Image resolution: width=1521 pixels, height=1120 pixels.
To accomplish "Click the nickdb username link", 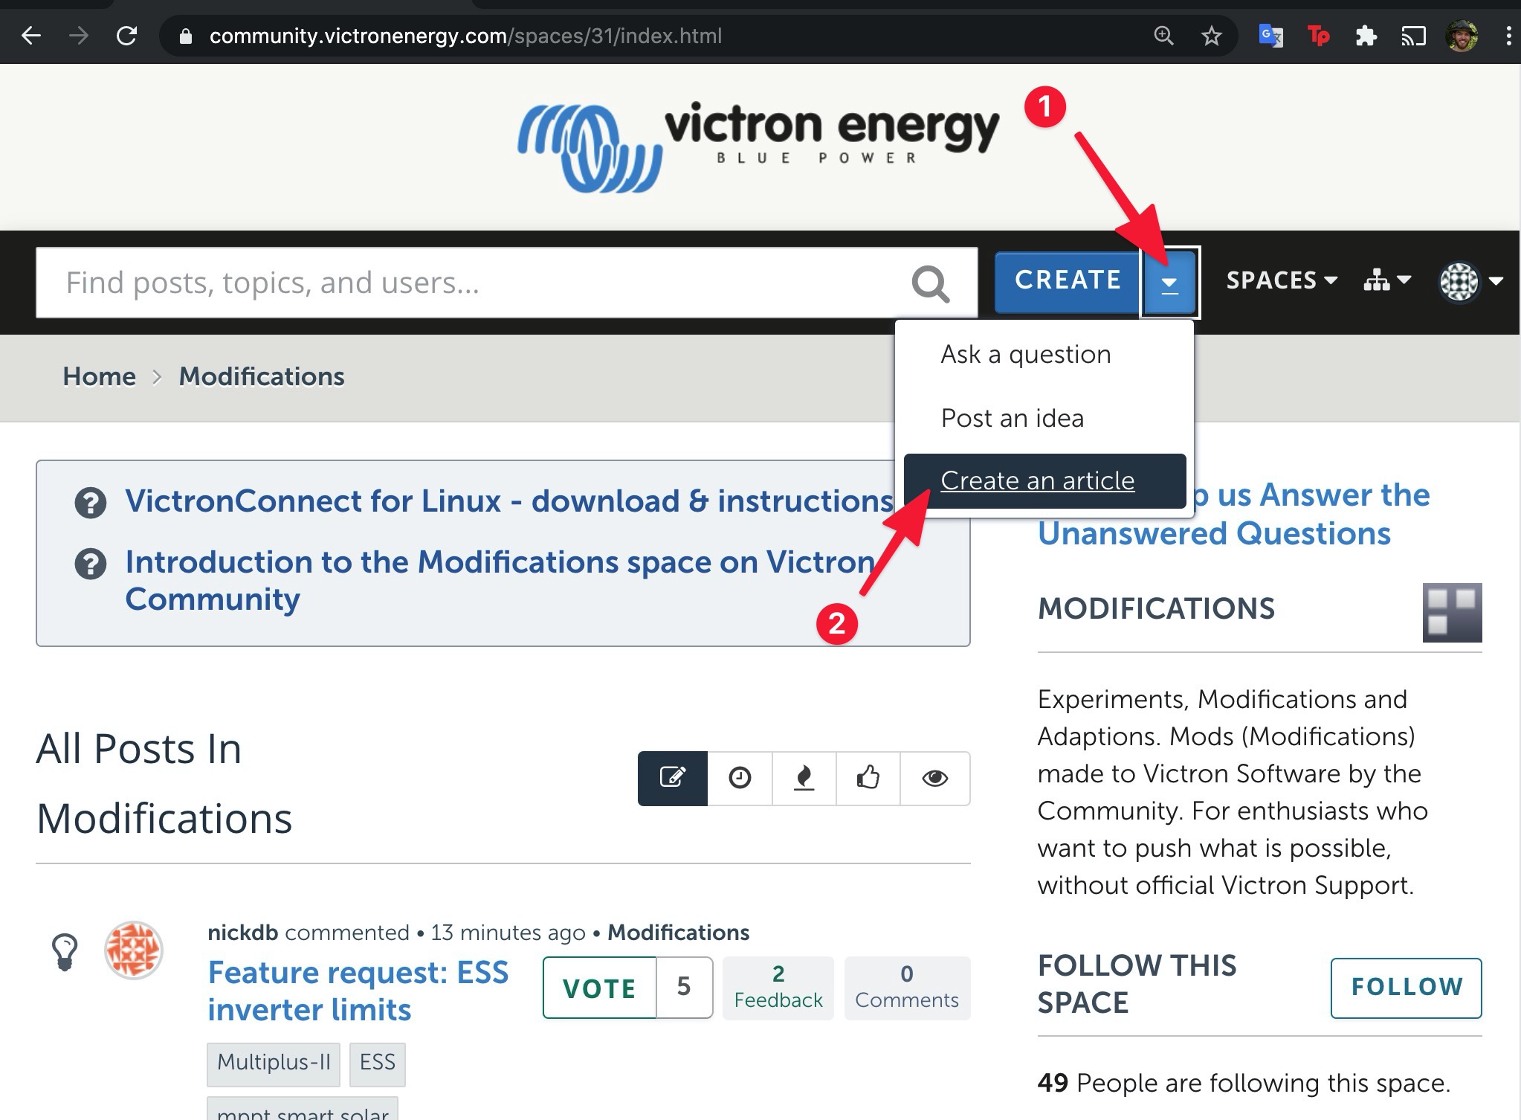I will pos(242,933).
